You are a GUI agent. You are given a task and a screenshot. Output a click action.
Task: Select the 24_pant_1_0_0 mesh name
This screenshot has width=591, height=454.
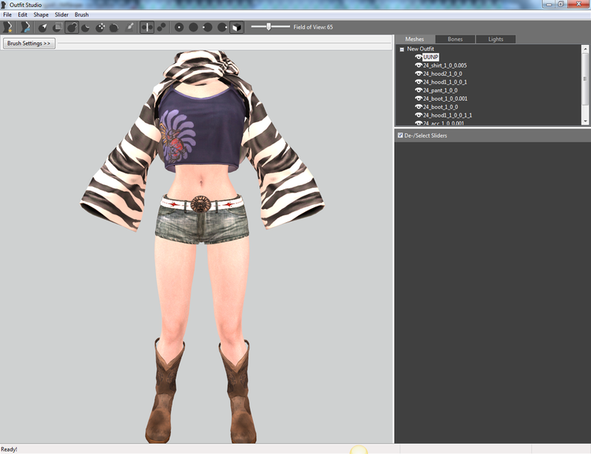point(440,90)
